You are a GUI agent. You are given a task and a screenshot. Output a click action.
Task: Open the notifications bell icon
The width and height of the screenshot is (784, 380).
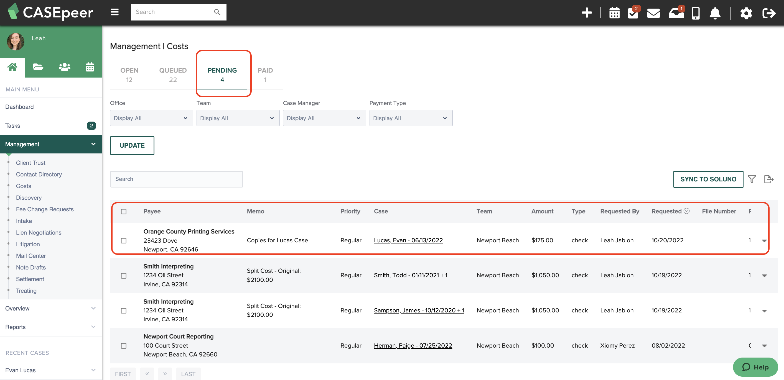click(715, 13)
